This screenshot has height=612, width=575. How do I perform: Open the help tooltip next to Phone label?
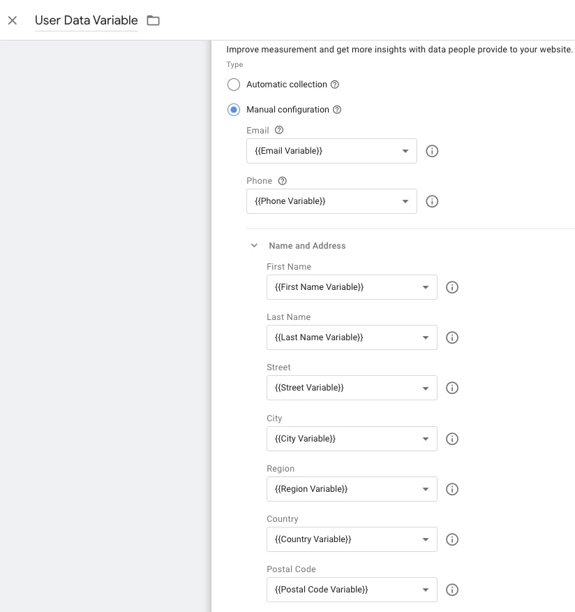click(282, 180)
